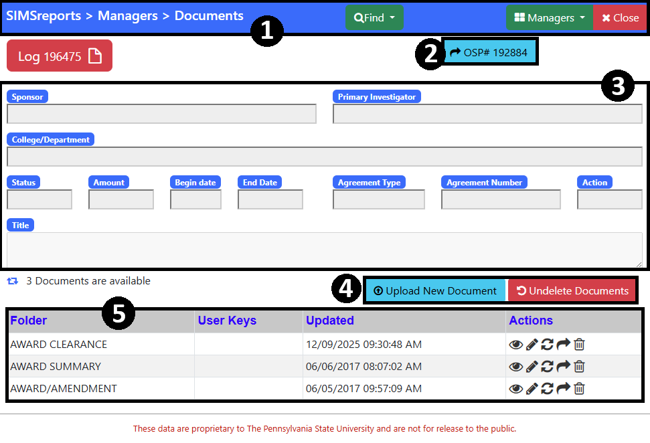This screenshot has width=650, height=443.
Task: Forward the AWARD CLEARANCE document using the arrow icon
Action: click(563, 344)
